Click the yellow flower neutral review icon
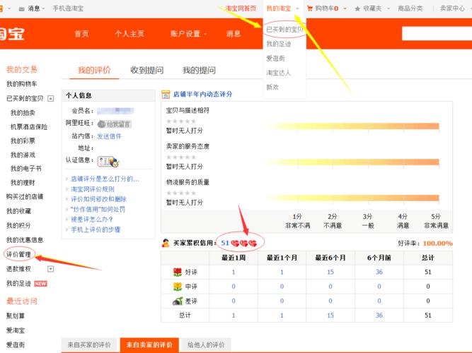Screen dimensions: 472x353 [178, 287]
